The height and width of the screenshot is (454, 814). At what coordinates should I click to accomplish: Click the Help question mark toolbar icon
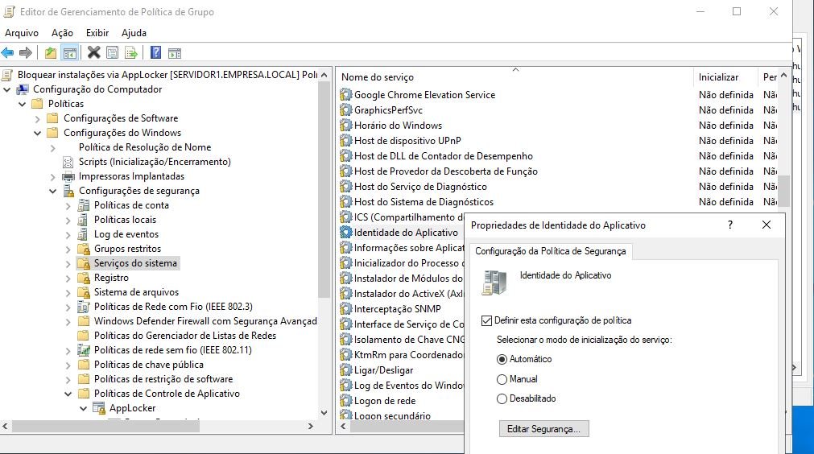coord(155,52)
